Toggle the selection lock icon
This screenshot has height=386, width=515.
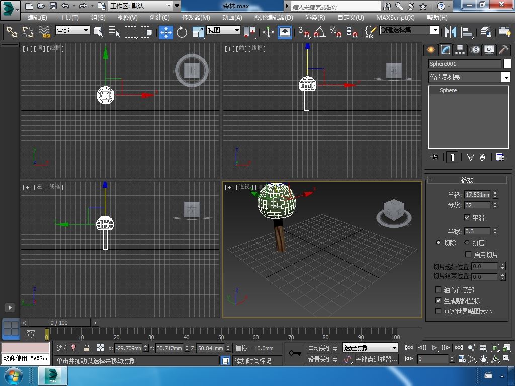pyautogui.click(x=87, y=348)
